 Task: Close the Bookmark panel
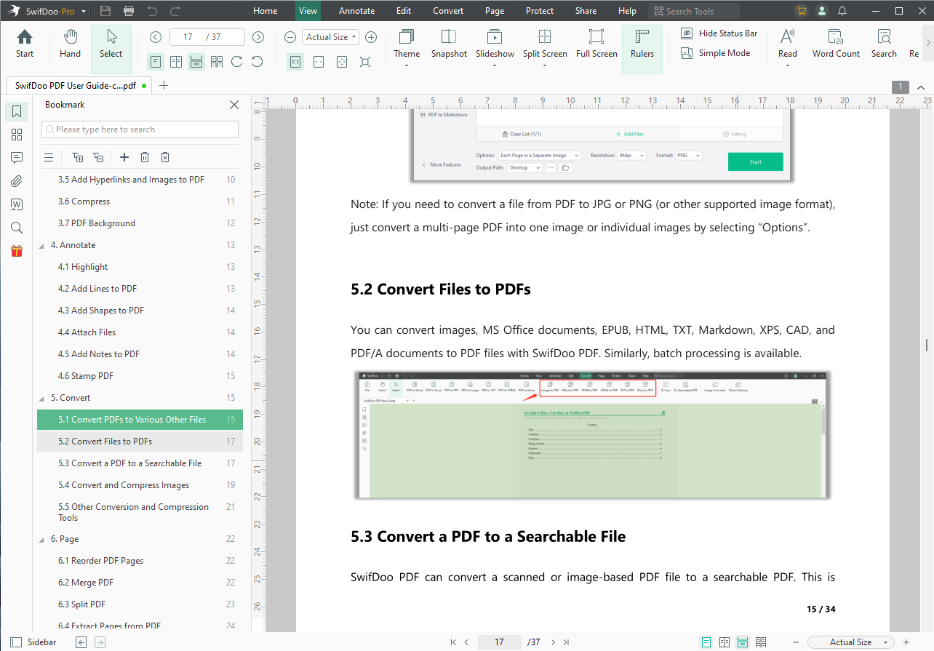[x=234, y=105]
